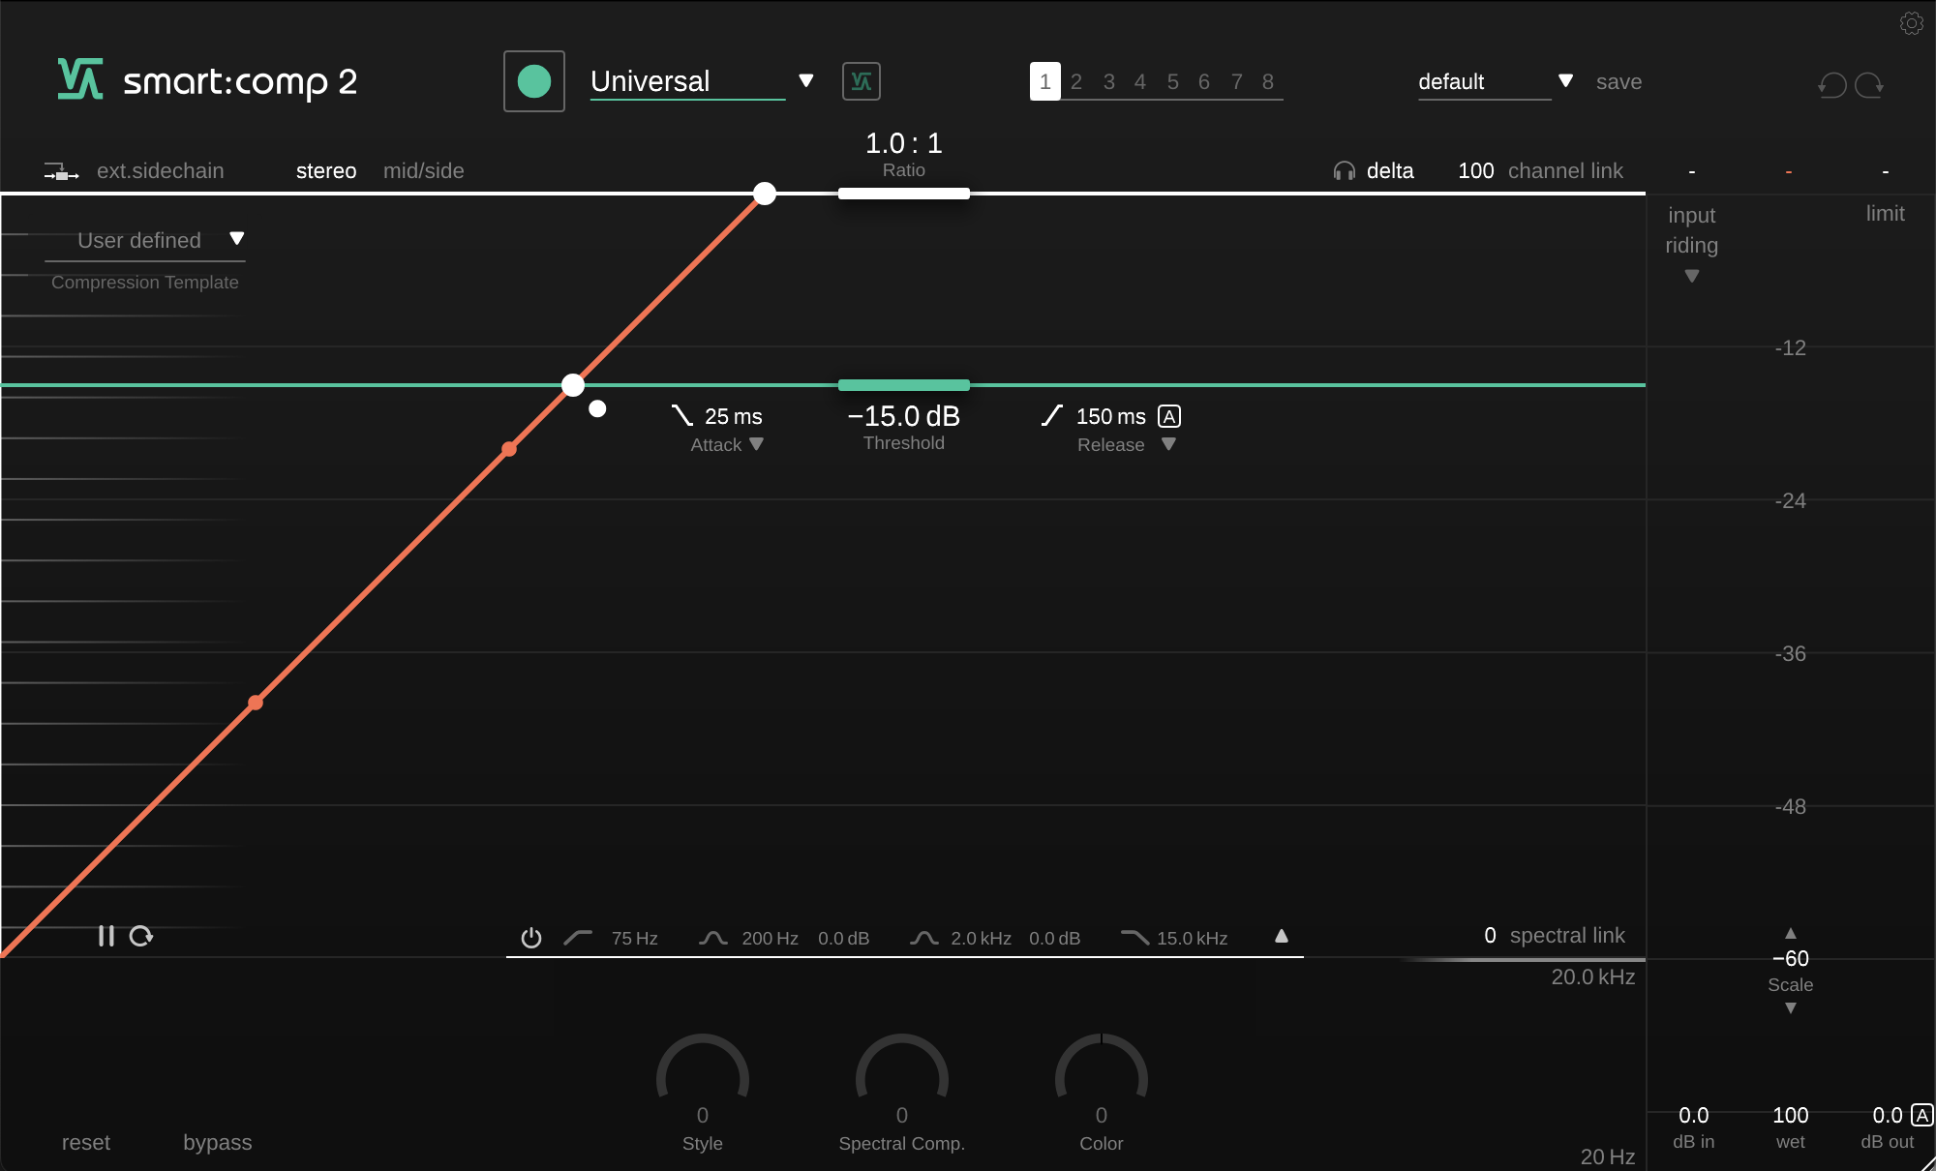Toggle auto release A button
This screenshot has width=1936, height=1171.
pyautogui.click(x=1169, y=416)
